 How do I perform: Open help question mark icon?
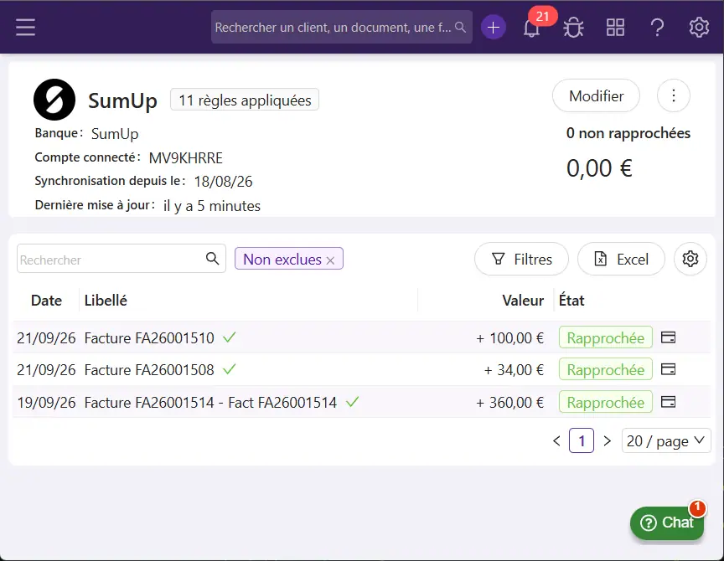point(657,28)
